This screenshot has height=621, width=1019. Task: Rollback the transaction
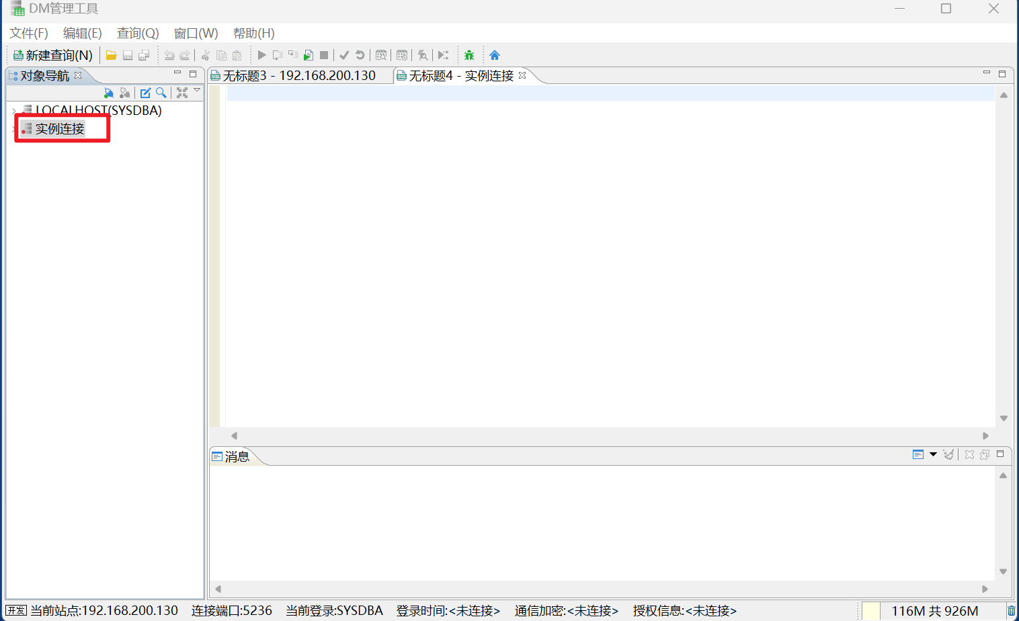[x=360, y=54]
